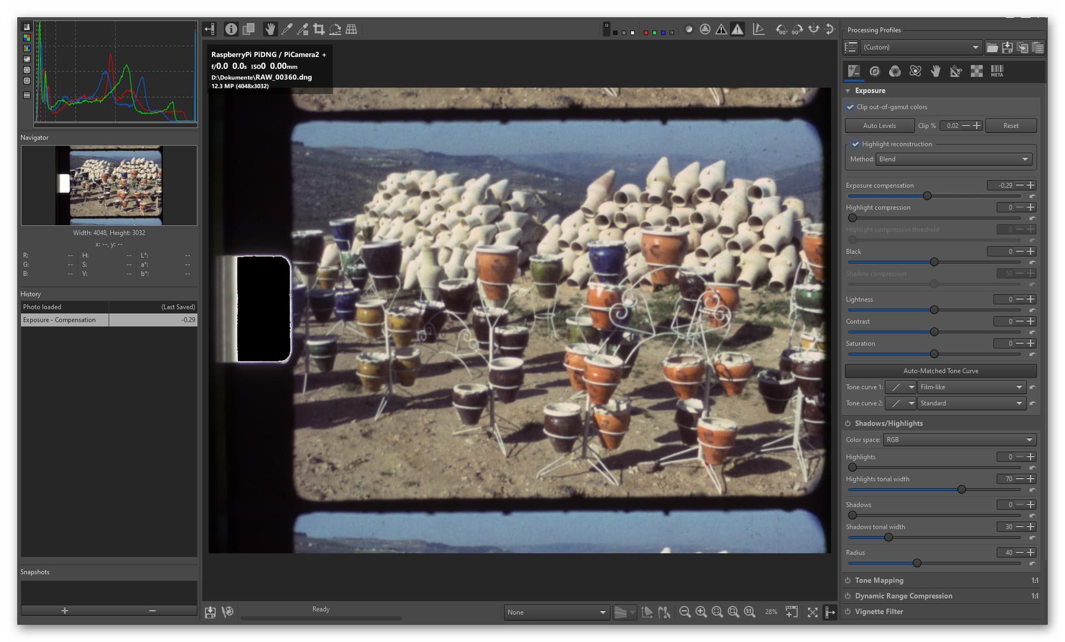Open the Shadows/Highlights Color space dropdown

coord(960,440)
